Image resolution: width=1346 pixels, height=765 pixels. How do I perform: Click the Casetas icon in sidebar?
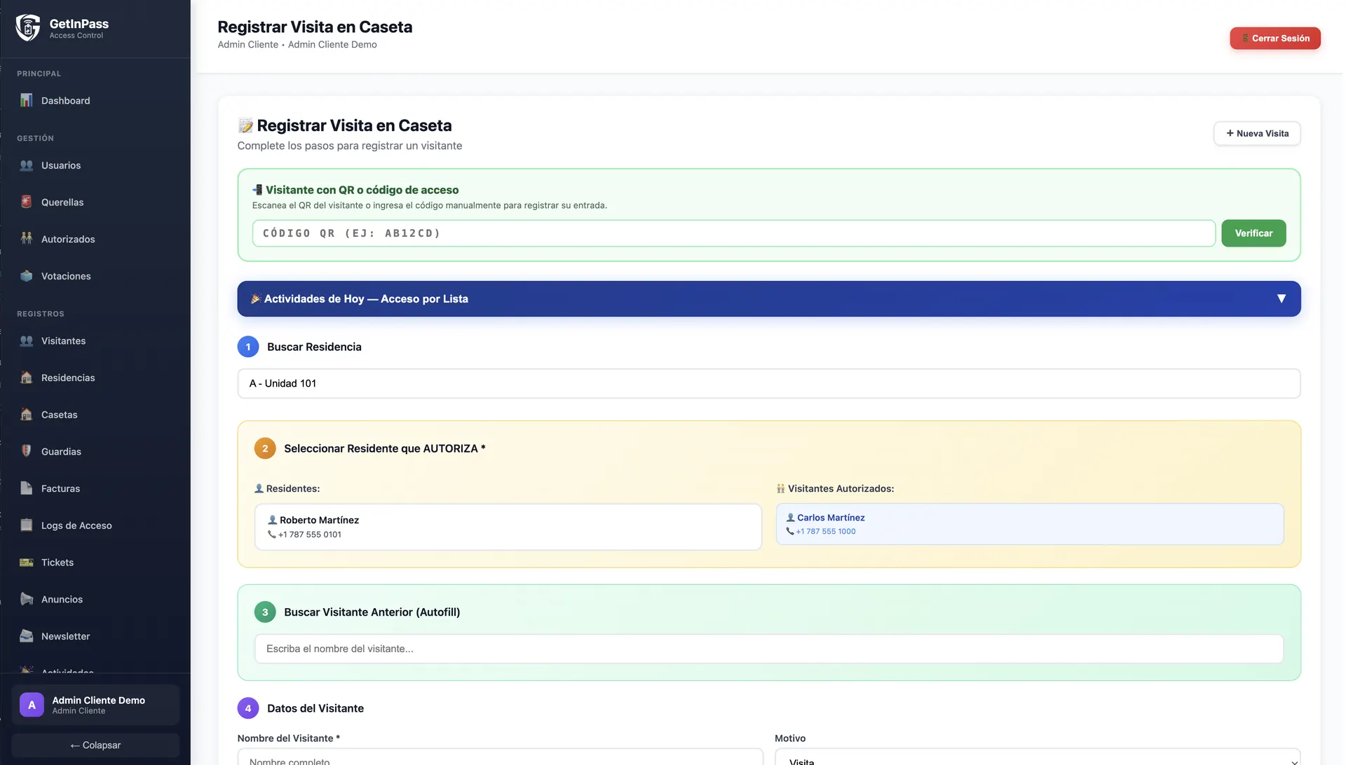(27, 415)
